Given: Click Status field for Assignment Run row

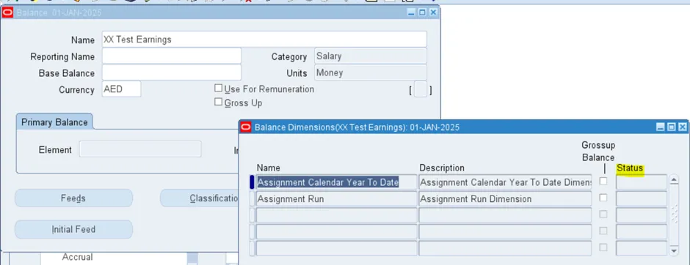Looking at the screenshot, I should [x=641, y=199].
